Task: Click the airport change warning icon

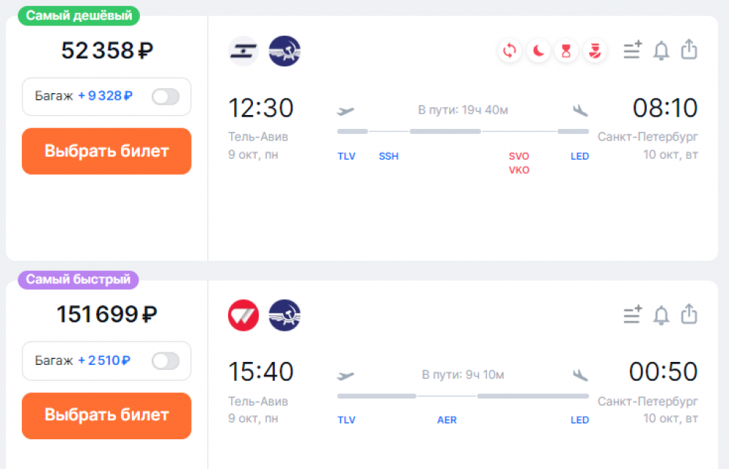Action: [510, 51]
